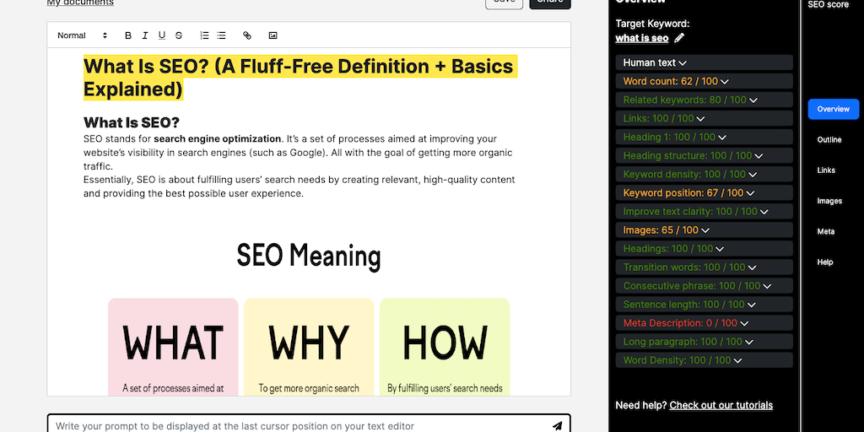
Task: Toggle strikethrough formatting in editor toolbar
Action: click(179, 35)
